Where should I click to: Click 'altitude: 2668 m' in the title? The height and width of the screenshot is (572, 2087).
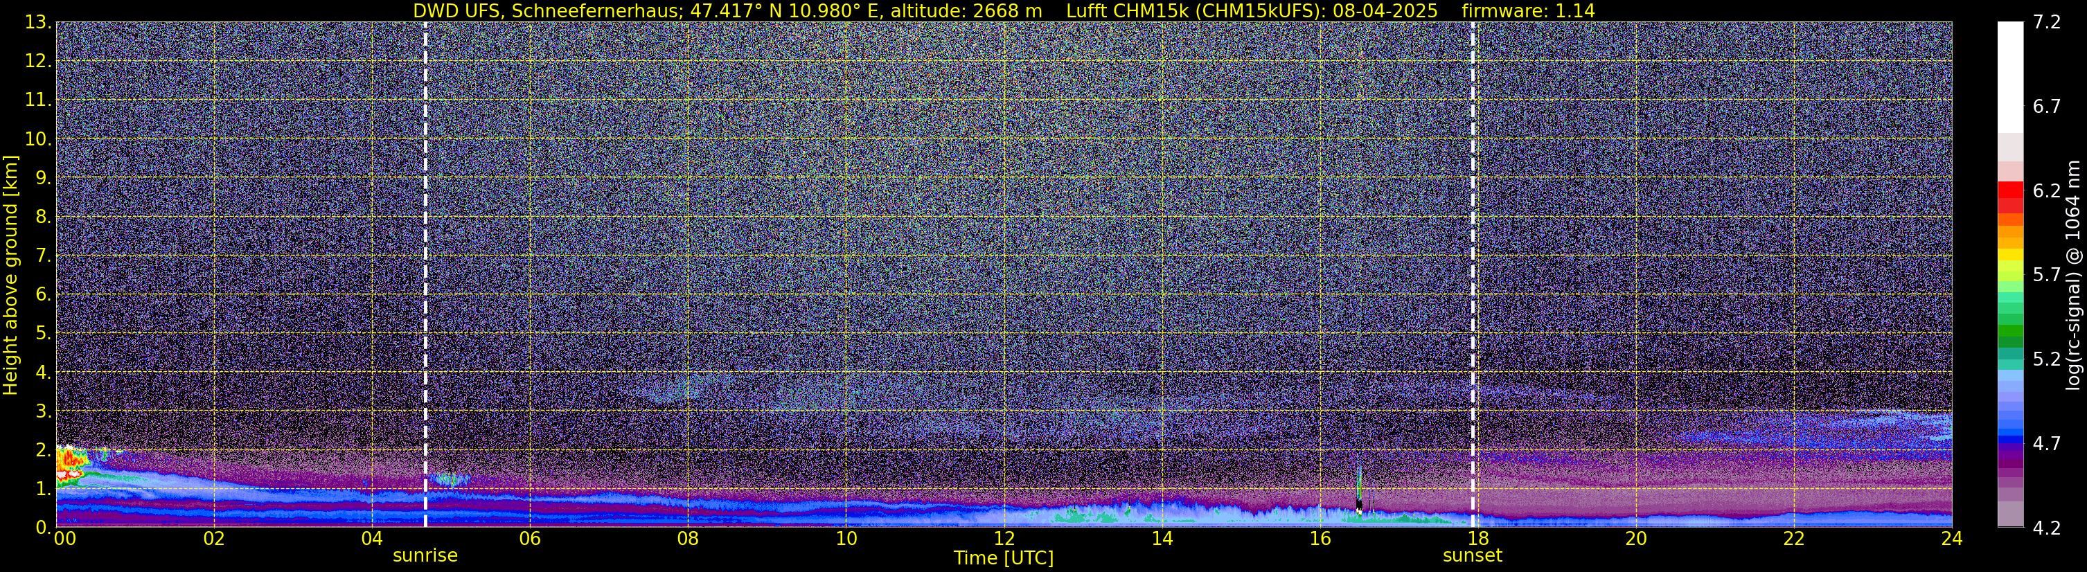click(966, 11)
